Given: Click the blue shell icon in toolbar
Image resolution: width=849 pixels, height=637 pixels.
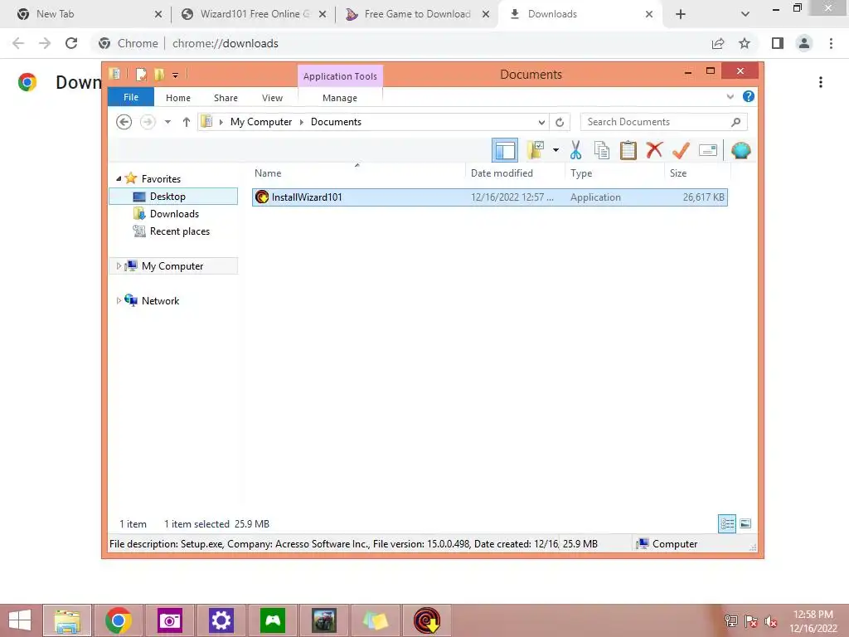Looking at the screenshot, I should click(740, 150).
